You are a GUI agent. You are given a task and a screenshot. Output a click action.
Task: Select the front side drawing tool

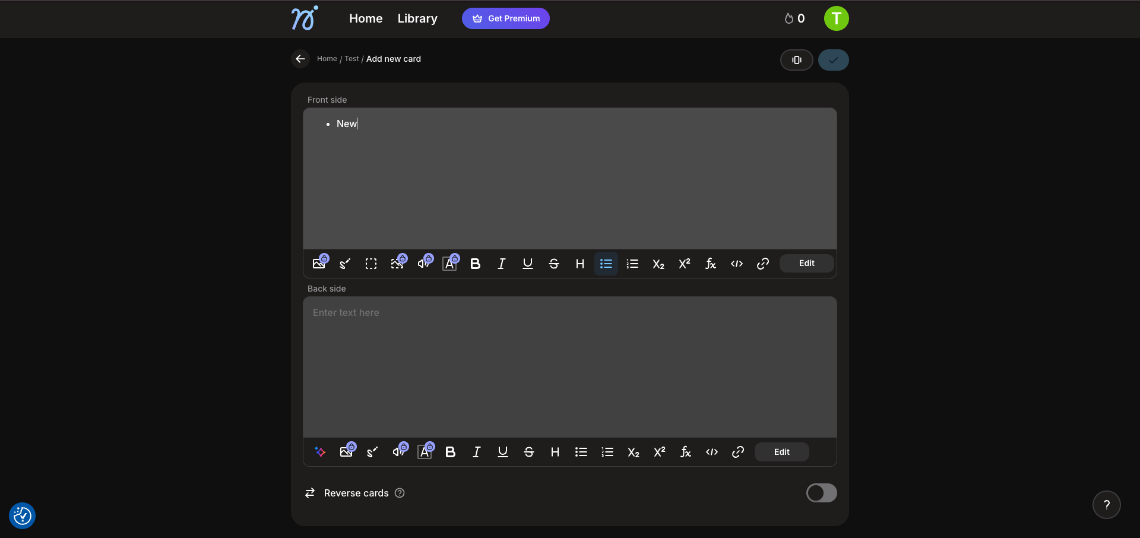tap(345, 264)
